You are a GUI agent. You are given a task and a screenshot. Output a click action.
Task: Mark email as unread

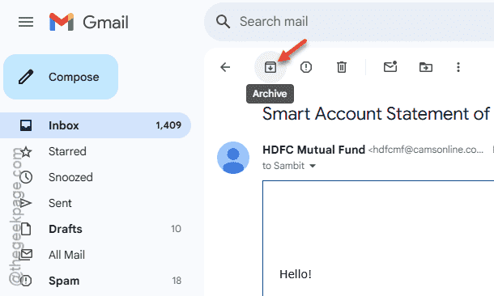point(390,66)
